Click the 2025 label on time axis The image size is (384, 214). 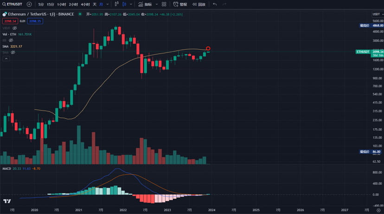(x=256, y=210)
